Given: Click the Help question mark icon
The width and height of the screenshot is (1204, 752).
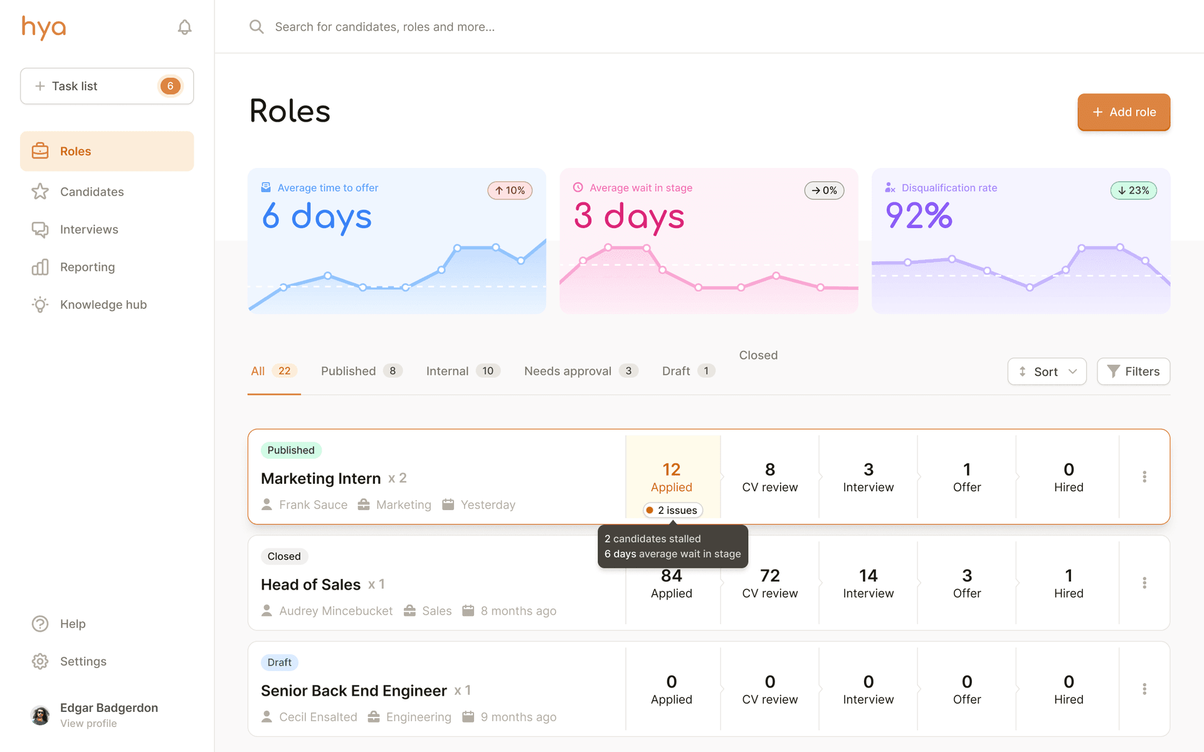Looking at the screenshot, I should tap(40, 624).
